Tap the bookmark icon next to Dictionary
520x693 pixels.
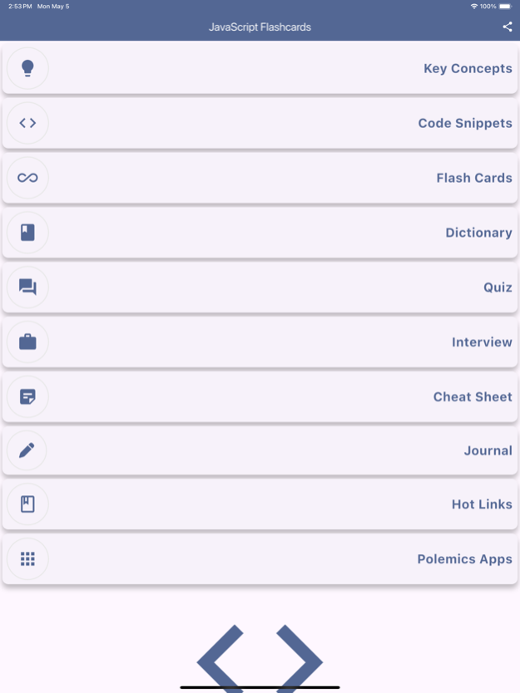[27, 233]
